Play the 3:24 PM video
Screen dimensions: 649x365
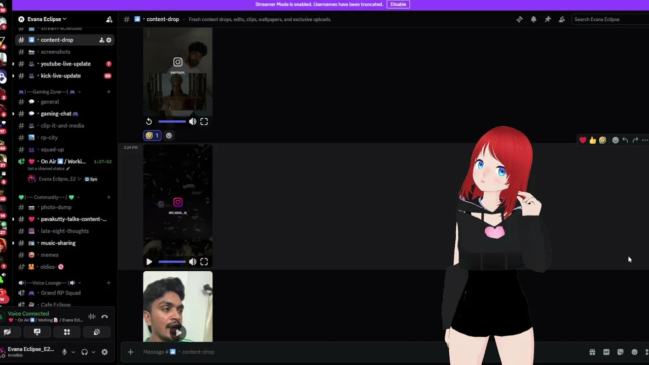(x=149, y=262)
